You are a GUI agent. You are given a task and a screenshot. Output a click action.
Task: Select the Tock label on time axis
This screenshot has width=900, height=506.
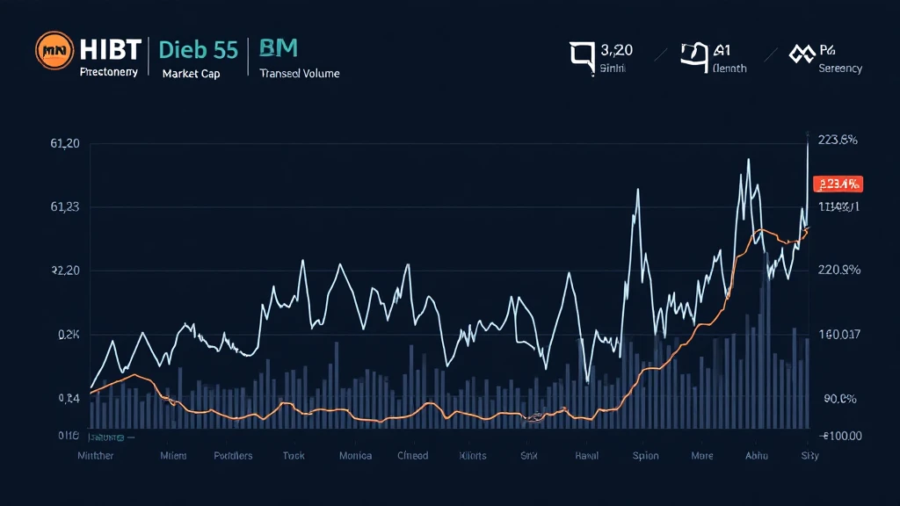(293, 455)
